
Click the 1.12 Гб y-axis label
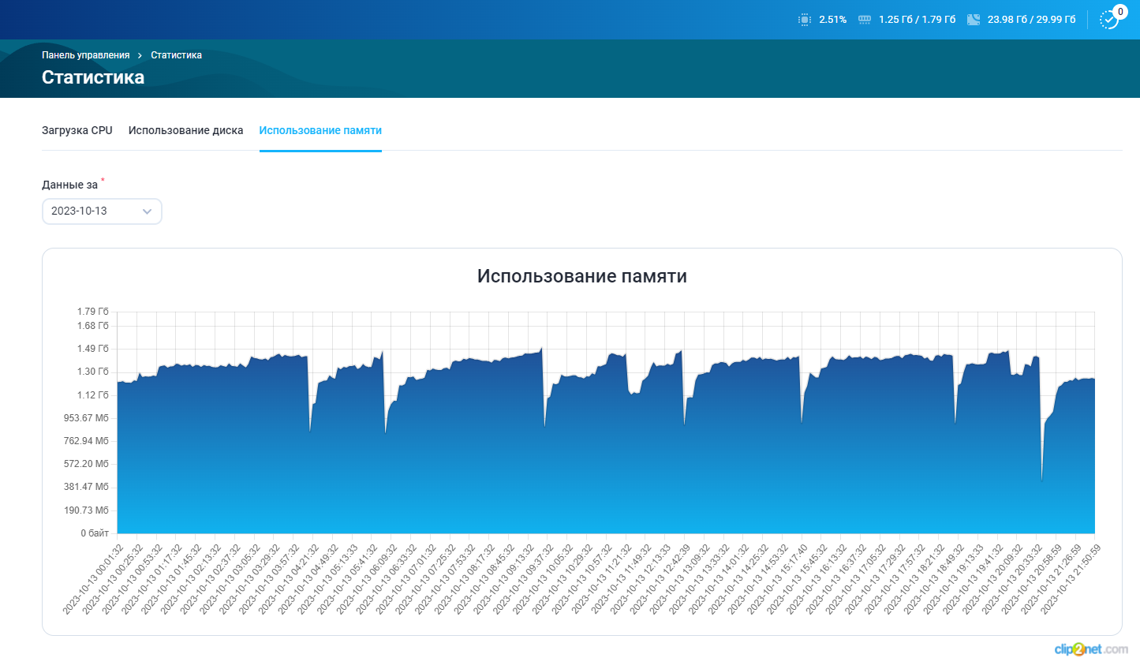[93, 395]
